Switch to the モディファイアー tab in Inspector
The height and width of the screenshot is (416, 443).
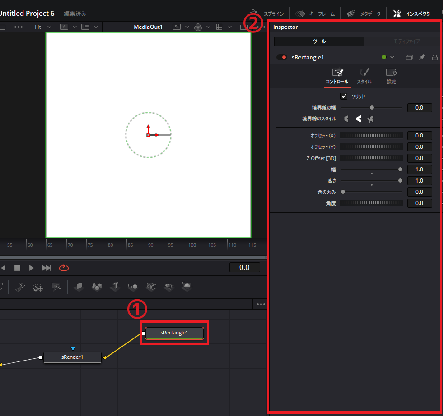click(409, 41)
